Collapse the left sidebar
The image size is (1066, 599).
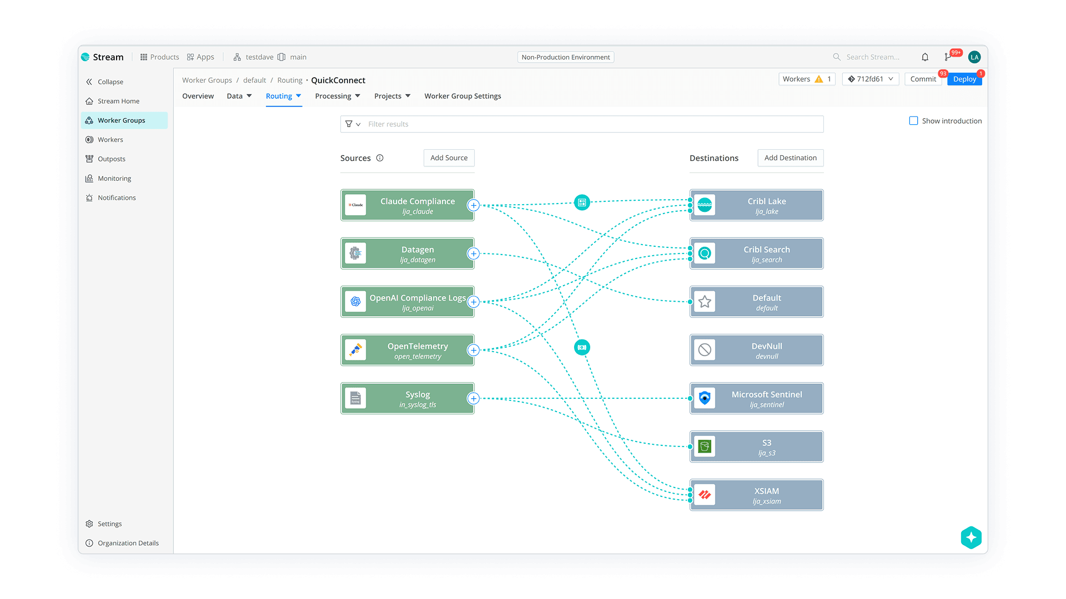click(105, 82)
